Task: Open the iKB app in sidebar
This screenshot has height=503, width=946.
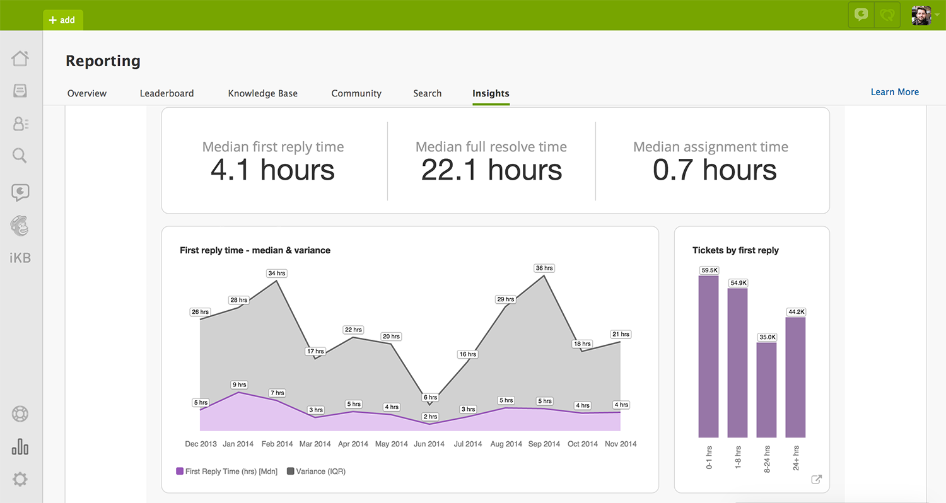Action: [x=20, y=258]
